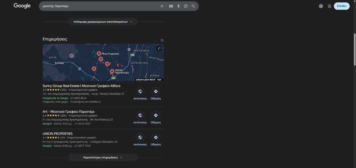Click address Εθνάρχου Μακαρίου 36
This screenshot has width=356, height=168.
click(104, 142)
